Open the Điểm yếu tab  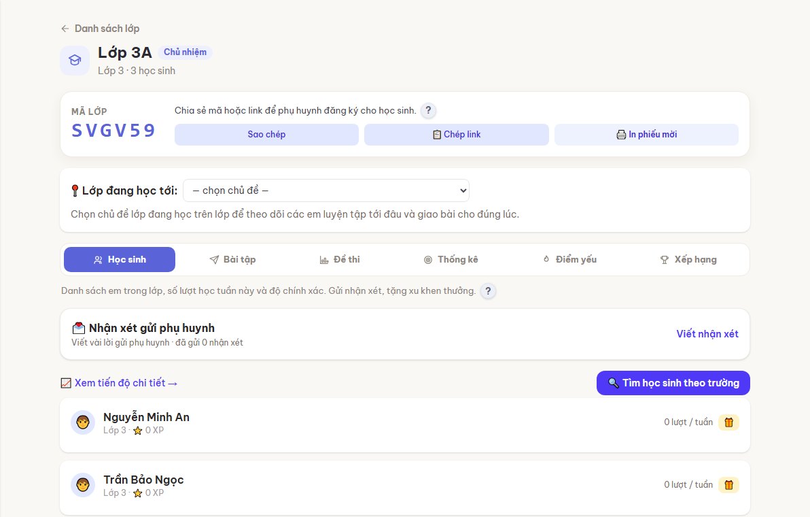click(x=570, y=260)
